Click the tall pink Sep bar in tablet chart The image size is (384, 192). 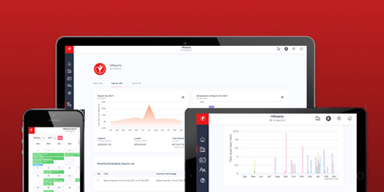[x=286, y=153]
